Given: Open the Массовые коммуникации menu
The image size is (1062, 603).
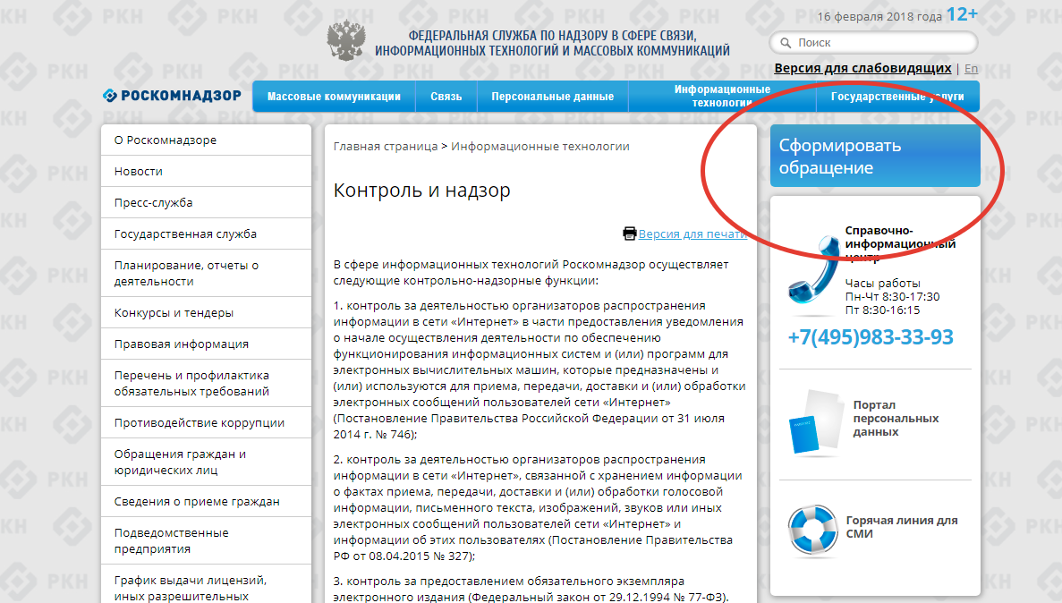Looking at the screenshot, I should click(334, 97).
